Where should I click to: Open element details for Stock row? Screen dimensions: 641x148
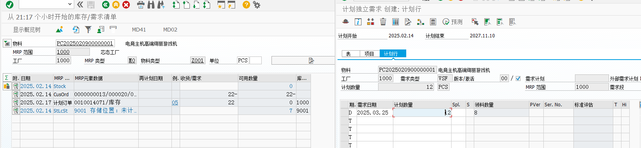pos(16,86)
